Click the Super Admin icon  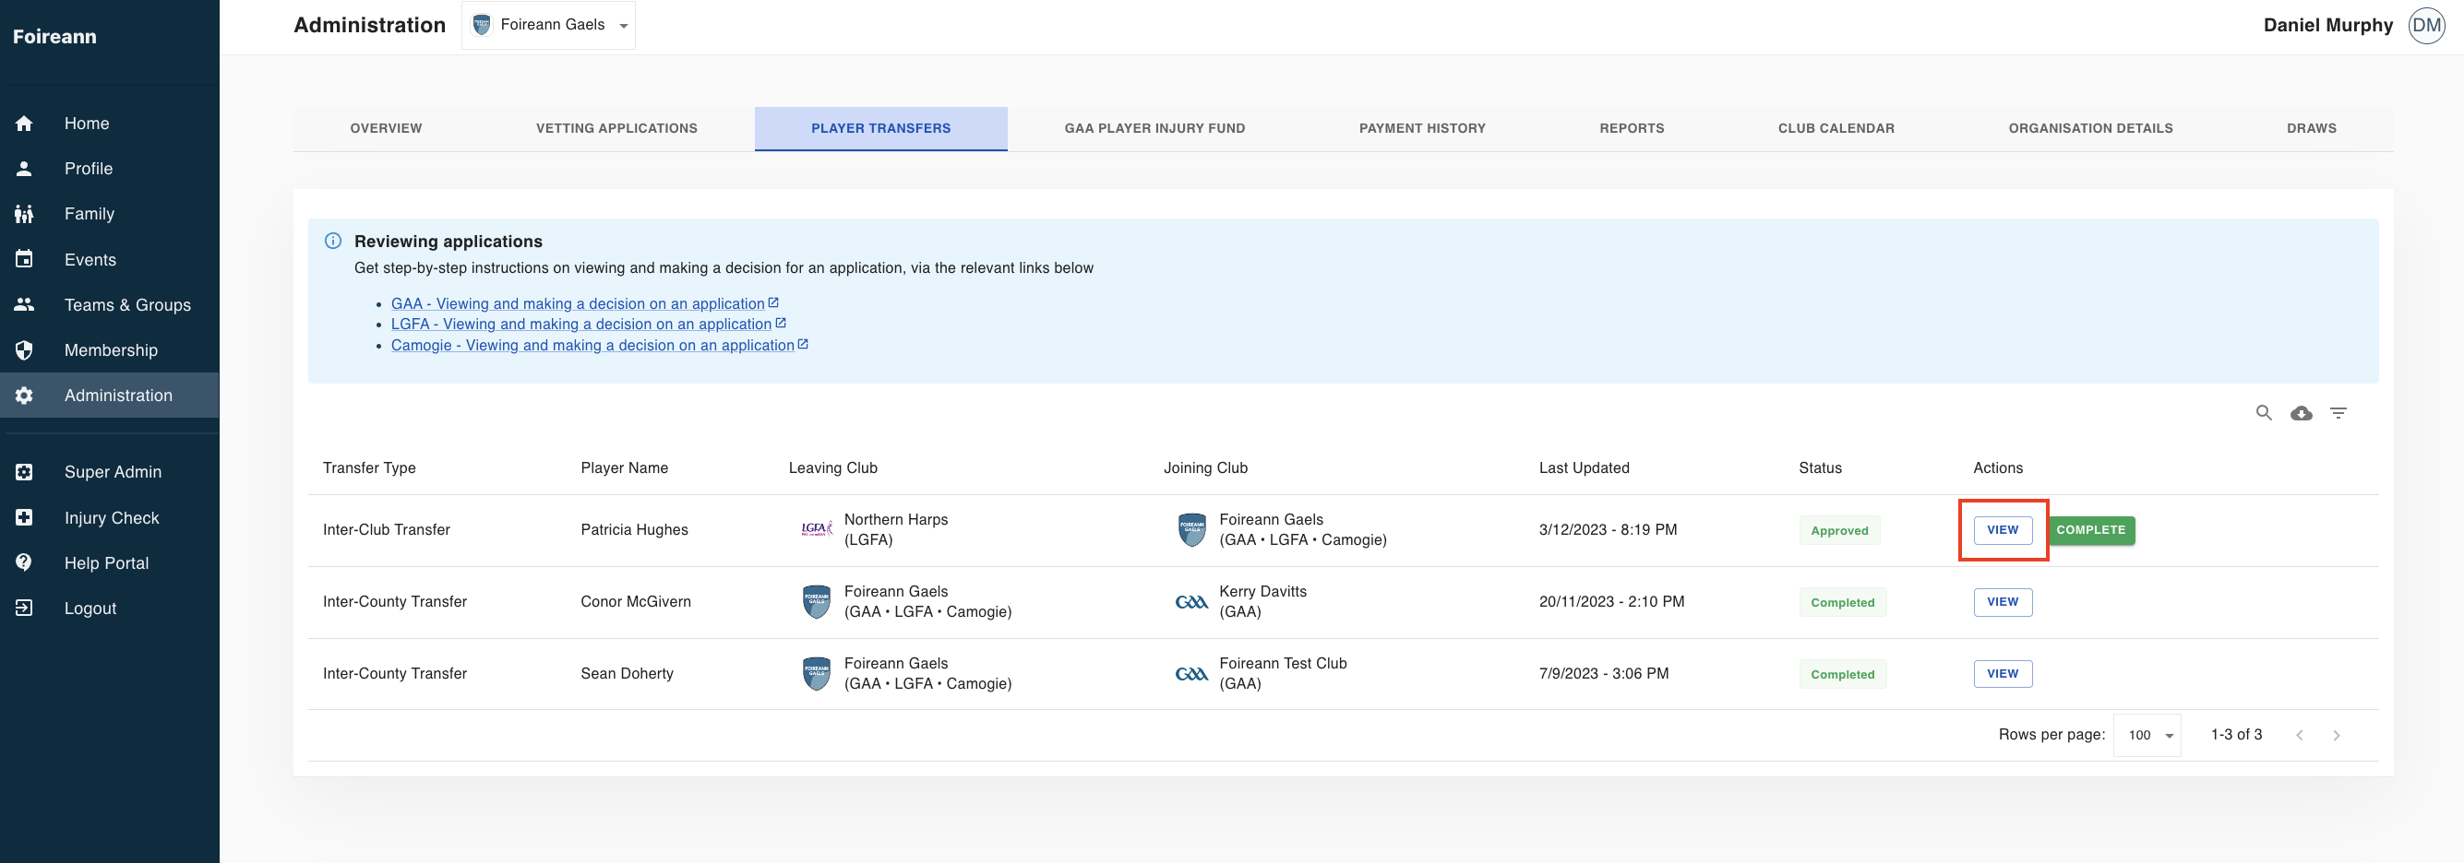(24, 472)
